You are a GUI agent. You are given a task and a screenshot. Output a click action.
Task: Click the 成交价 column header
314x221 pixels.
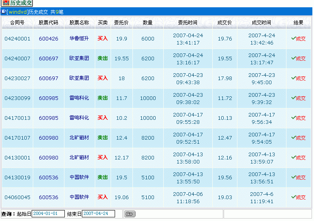[x=225, y=23]
